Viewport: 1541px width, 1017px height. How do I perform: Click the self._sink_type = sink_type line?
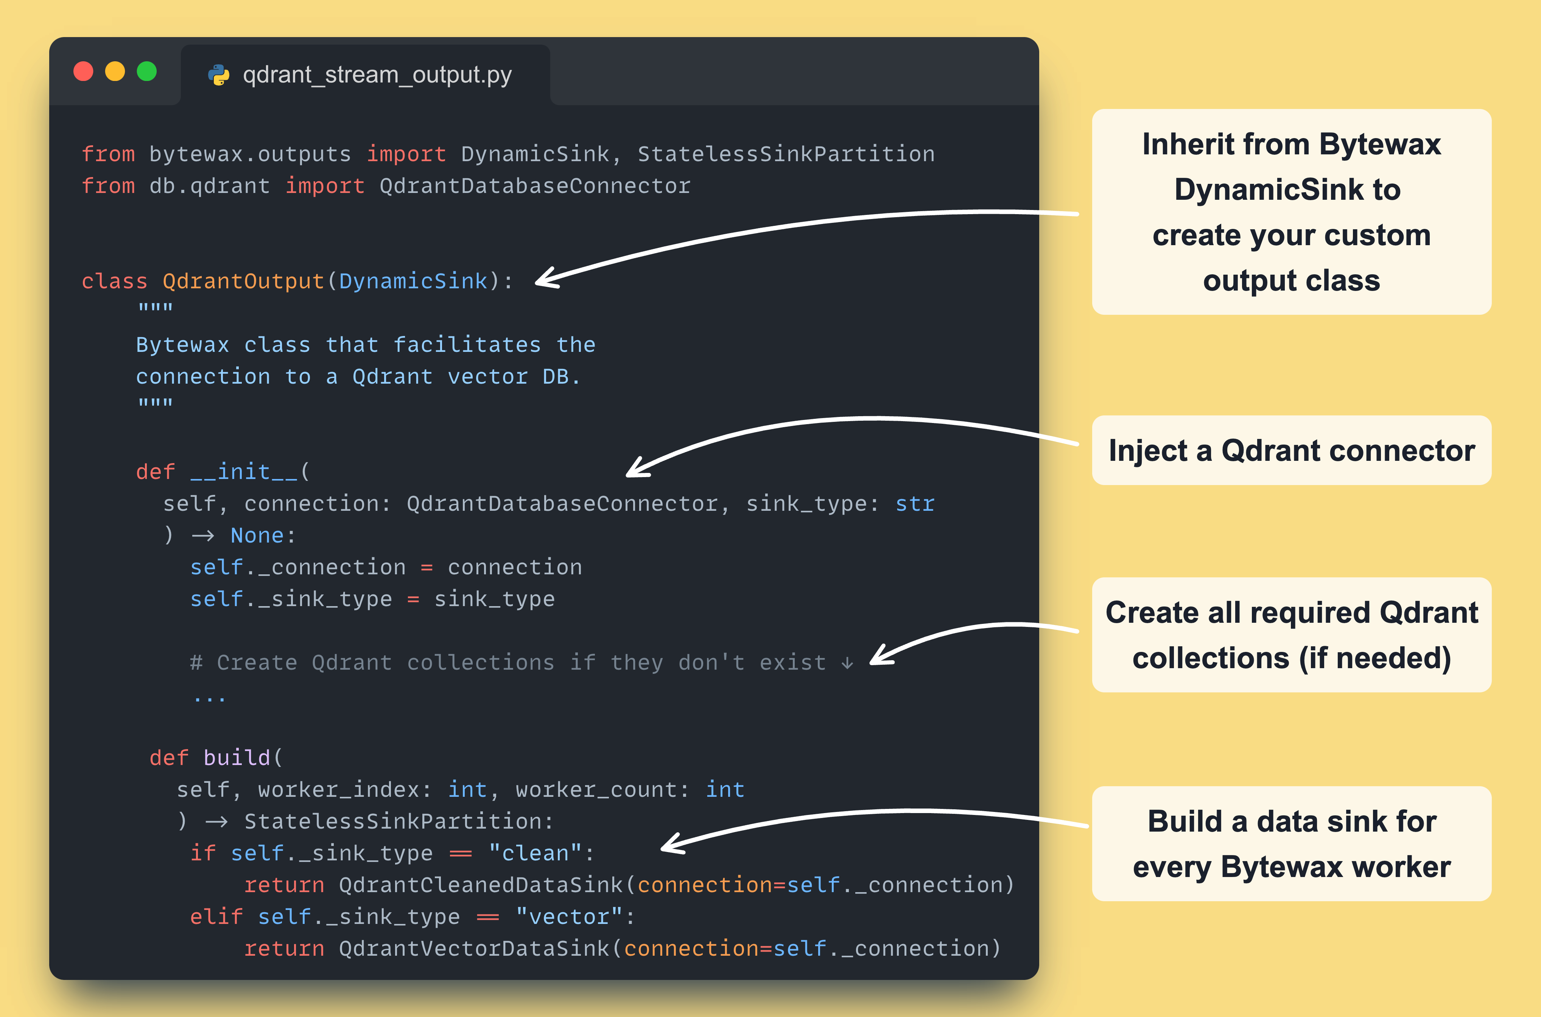coord(372,599)
